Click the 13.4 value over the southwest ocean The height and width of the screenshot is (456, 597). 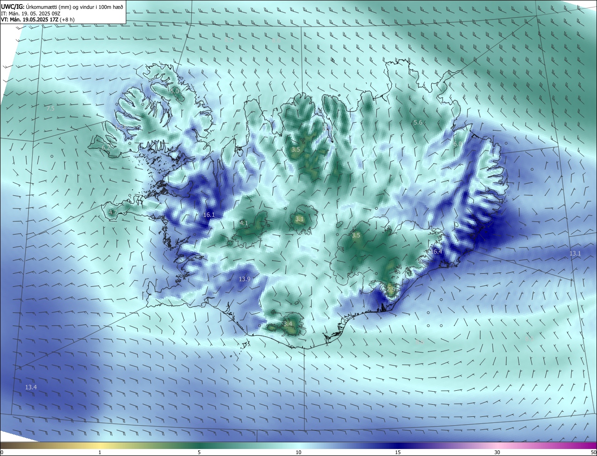pyautogui.click(x=31, y=387)
